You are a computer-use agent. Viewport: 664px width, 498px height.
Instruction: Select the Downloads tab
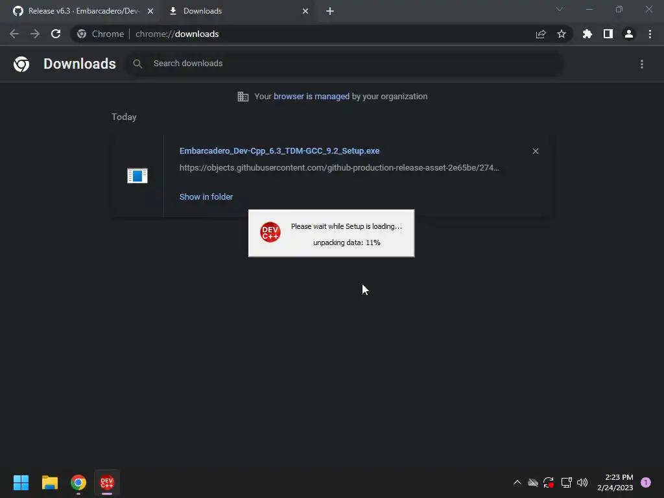coord(237,11)
